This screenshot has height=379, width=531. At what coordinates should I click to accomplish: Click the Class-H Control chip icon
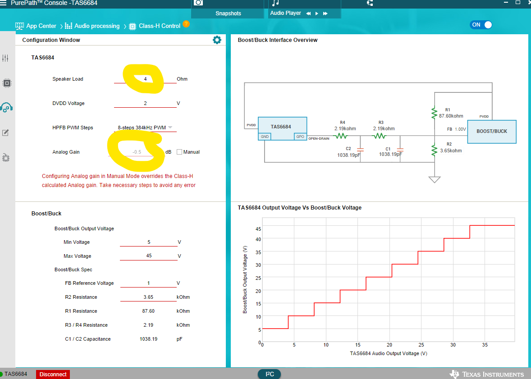(x=133, y=26)
